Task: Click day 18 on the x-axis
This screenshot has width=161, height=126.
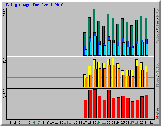Action: coord(90,123)
